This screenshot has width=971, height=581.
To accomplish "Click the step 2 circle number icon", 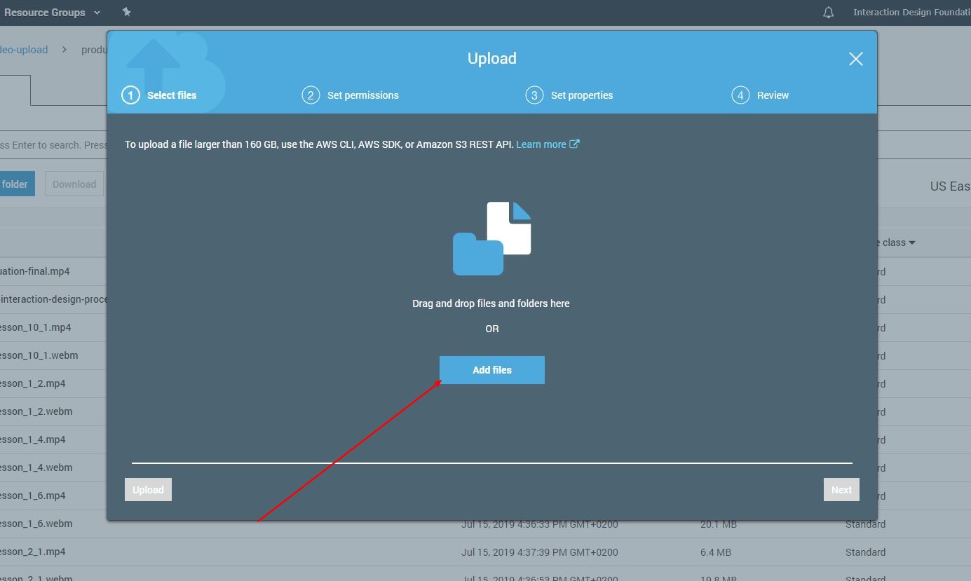I will 311,95.
